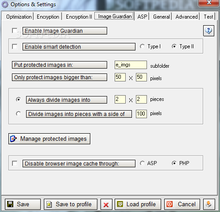This screenshot has height=212, width=220.
Task: Close the Options & Settings window
Action: 208,3
